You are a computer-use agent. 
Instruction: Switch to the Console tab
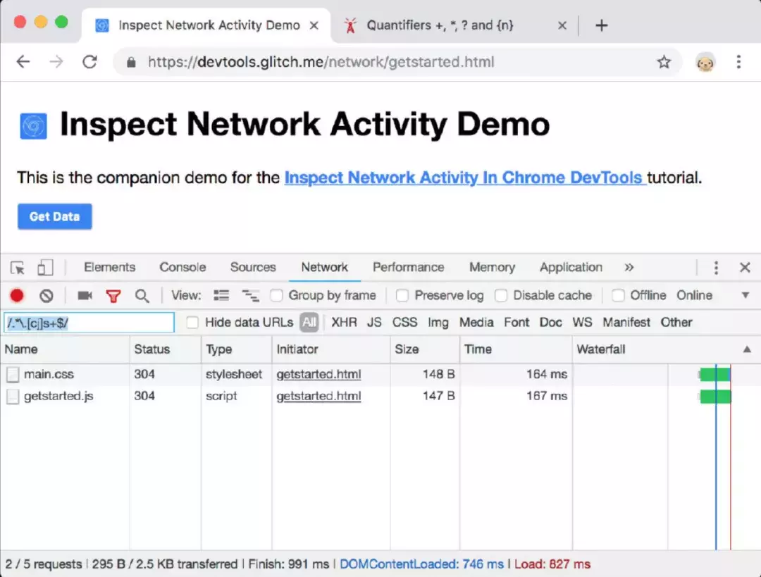pyautogui.click(x=182, y=268)
